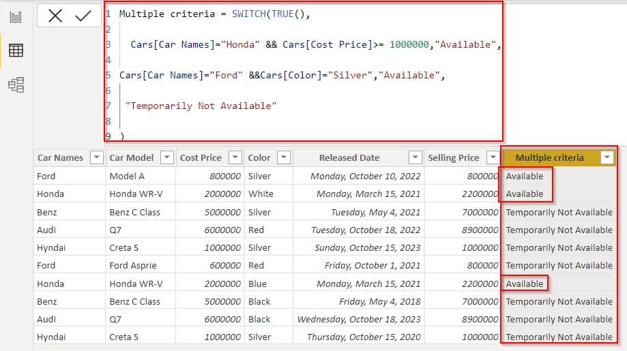Open Released Date column filter dropdown

pos(415,157)
